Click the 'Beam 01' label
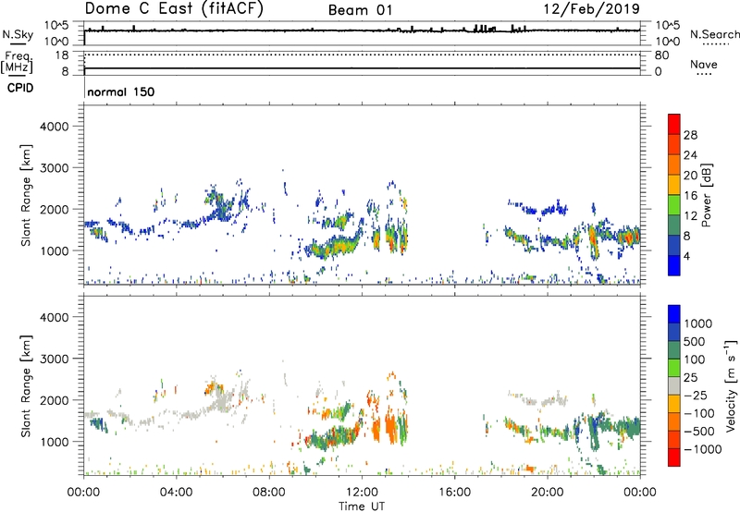 click(x=360, y=10)
